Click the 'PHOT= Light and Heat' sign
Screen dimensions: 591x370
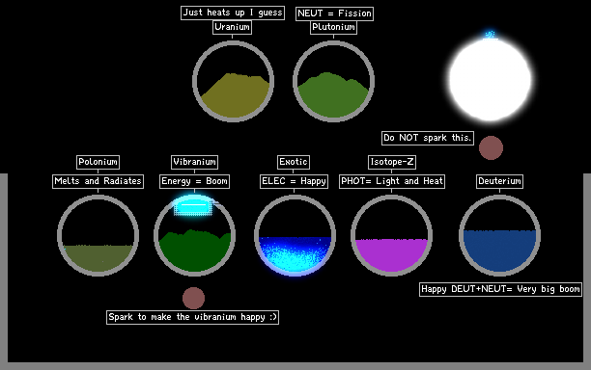(392, 181)
